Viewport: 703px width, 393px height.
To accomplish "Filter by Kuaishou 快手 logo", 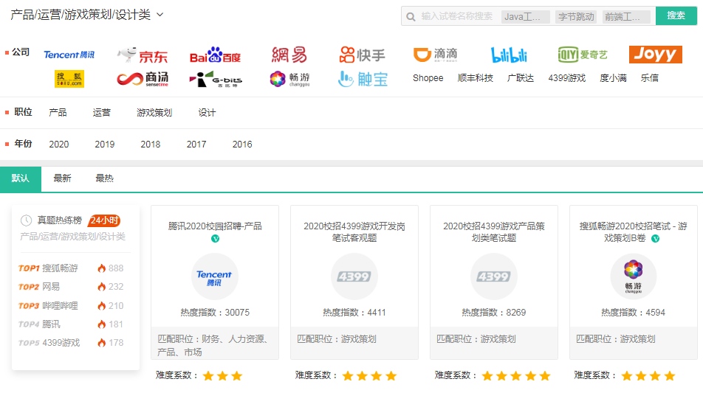I will pos(363,55).
